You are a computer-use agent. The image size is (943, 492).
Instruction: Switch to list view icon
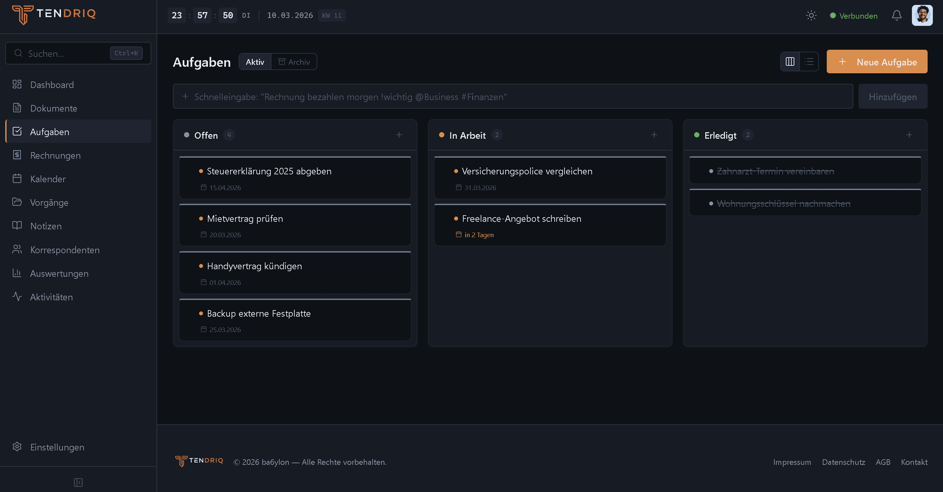(809, 61)
